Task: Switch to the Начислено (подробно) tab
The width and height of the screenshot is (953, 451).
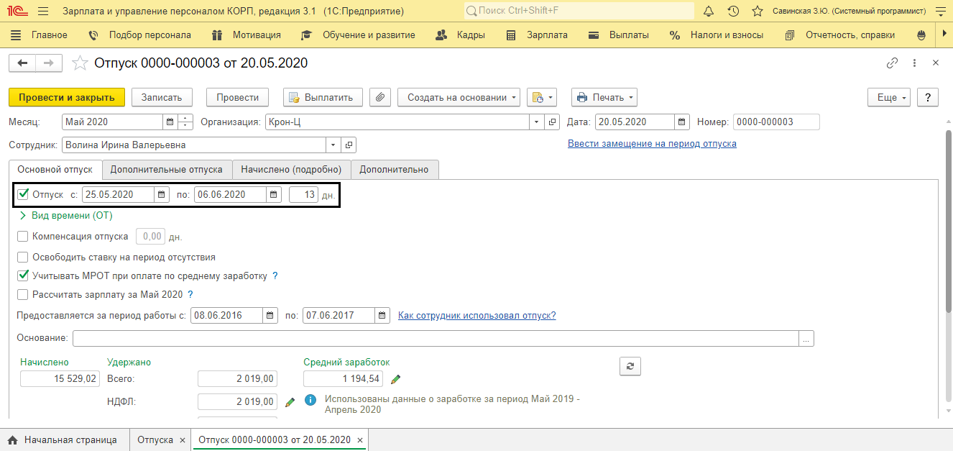Action: [291, 170]
